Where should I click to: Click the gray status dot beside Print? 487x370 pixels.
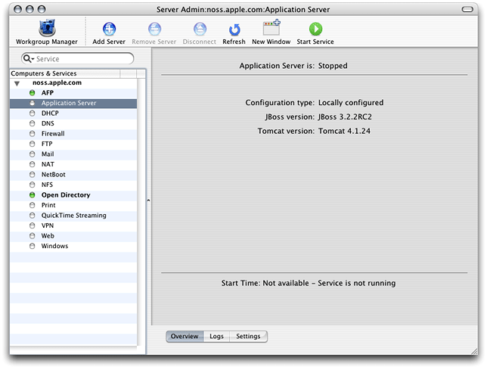point(32,205)
